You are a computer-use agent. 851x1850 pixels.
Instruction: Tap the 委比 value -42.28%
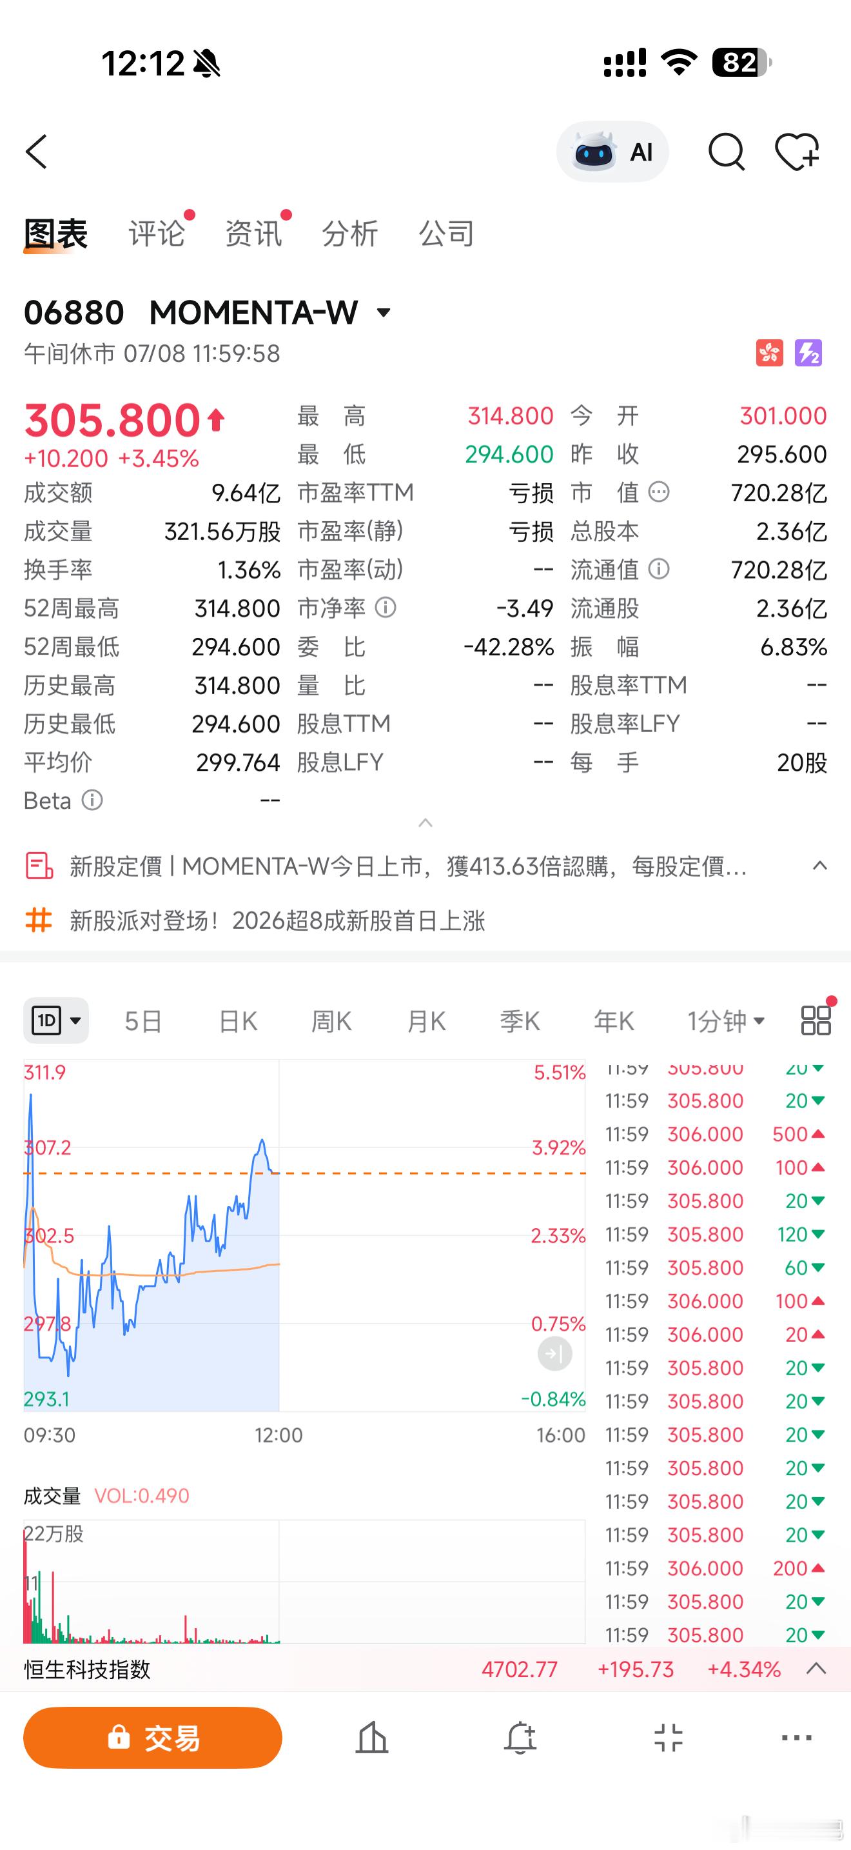508,646
